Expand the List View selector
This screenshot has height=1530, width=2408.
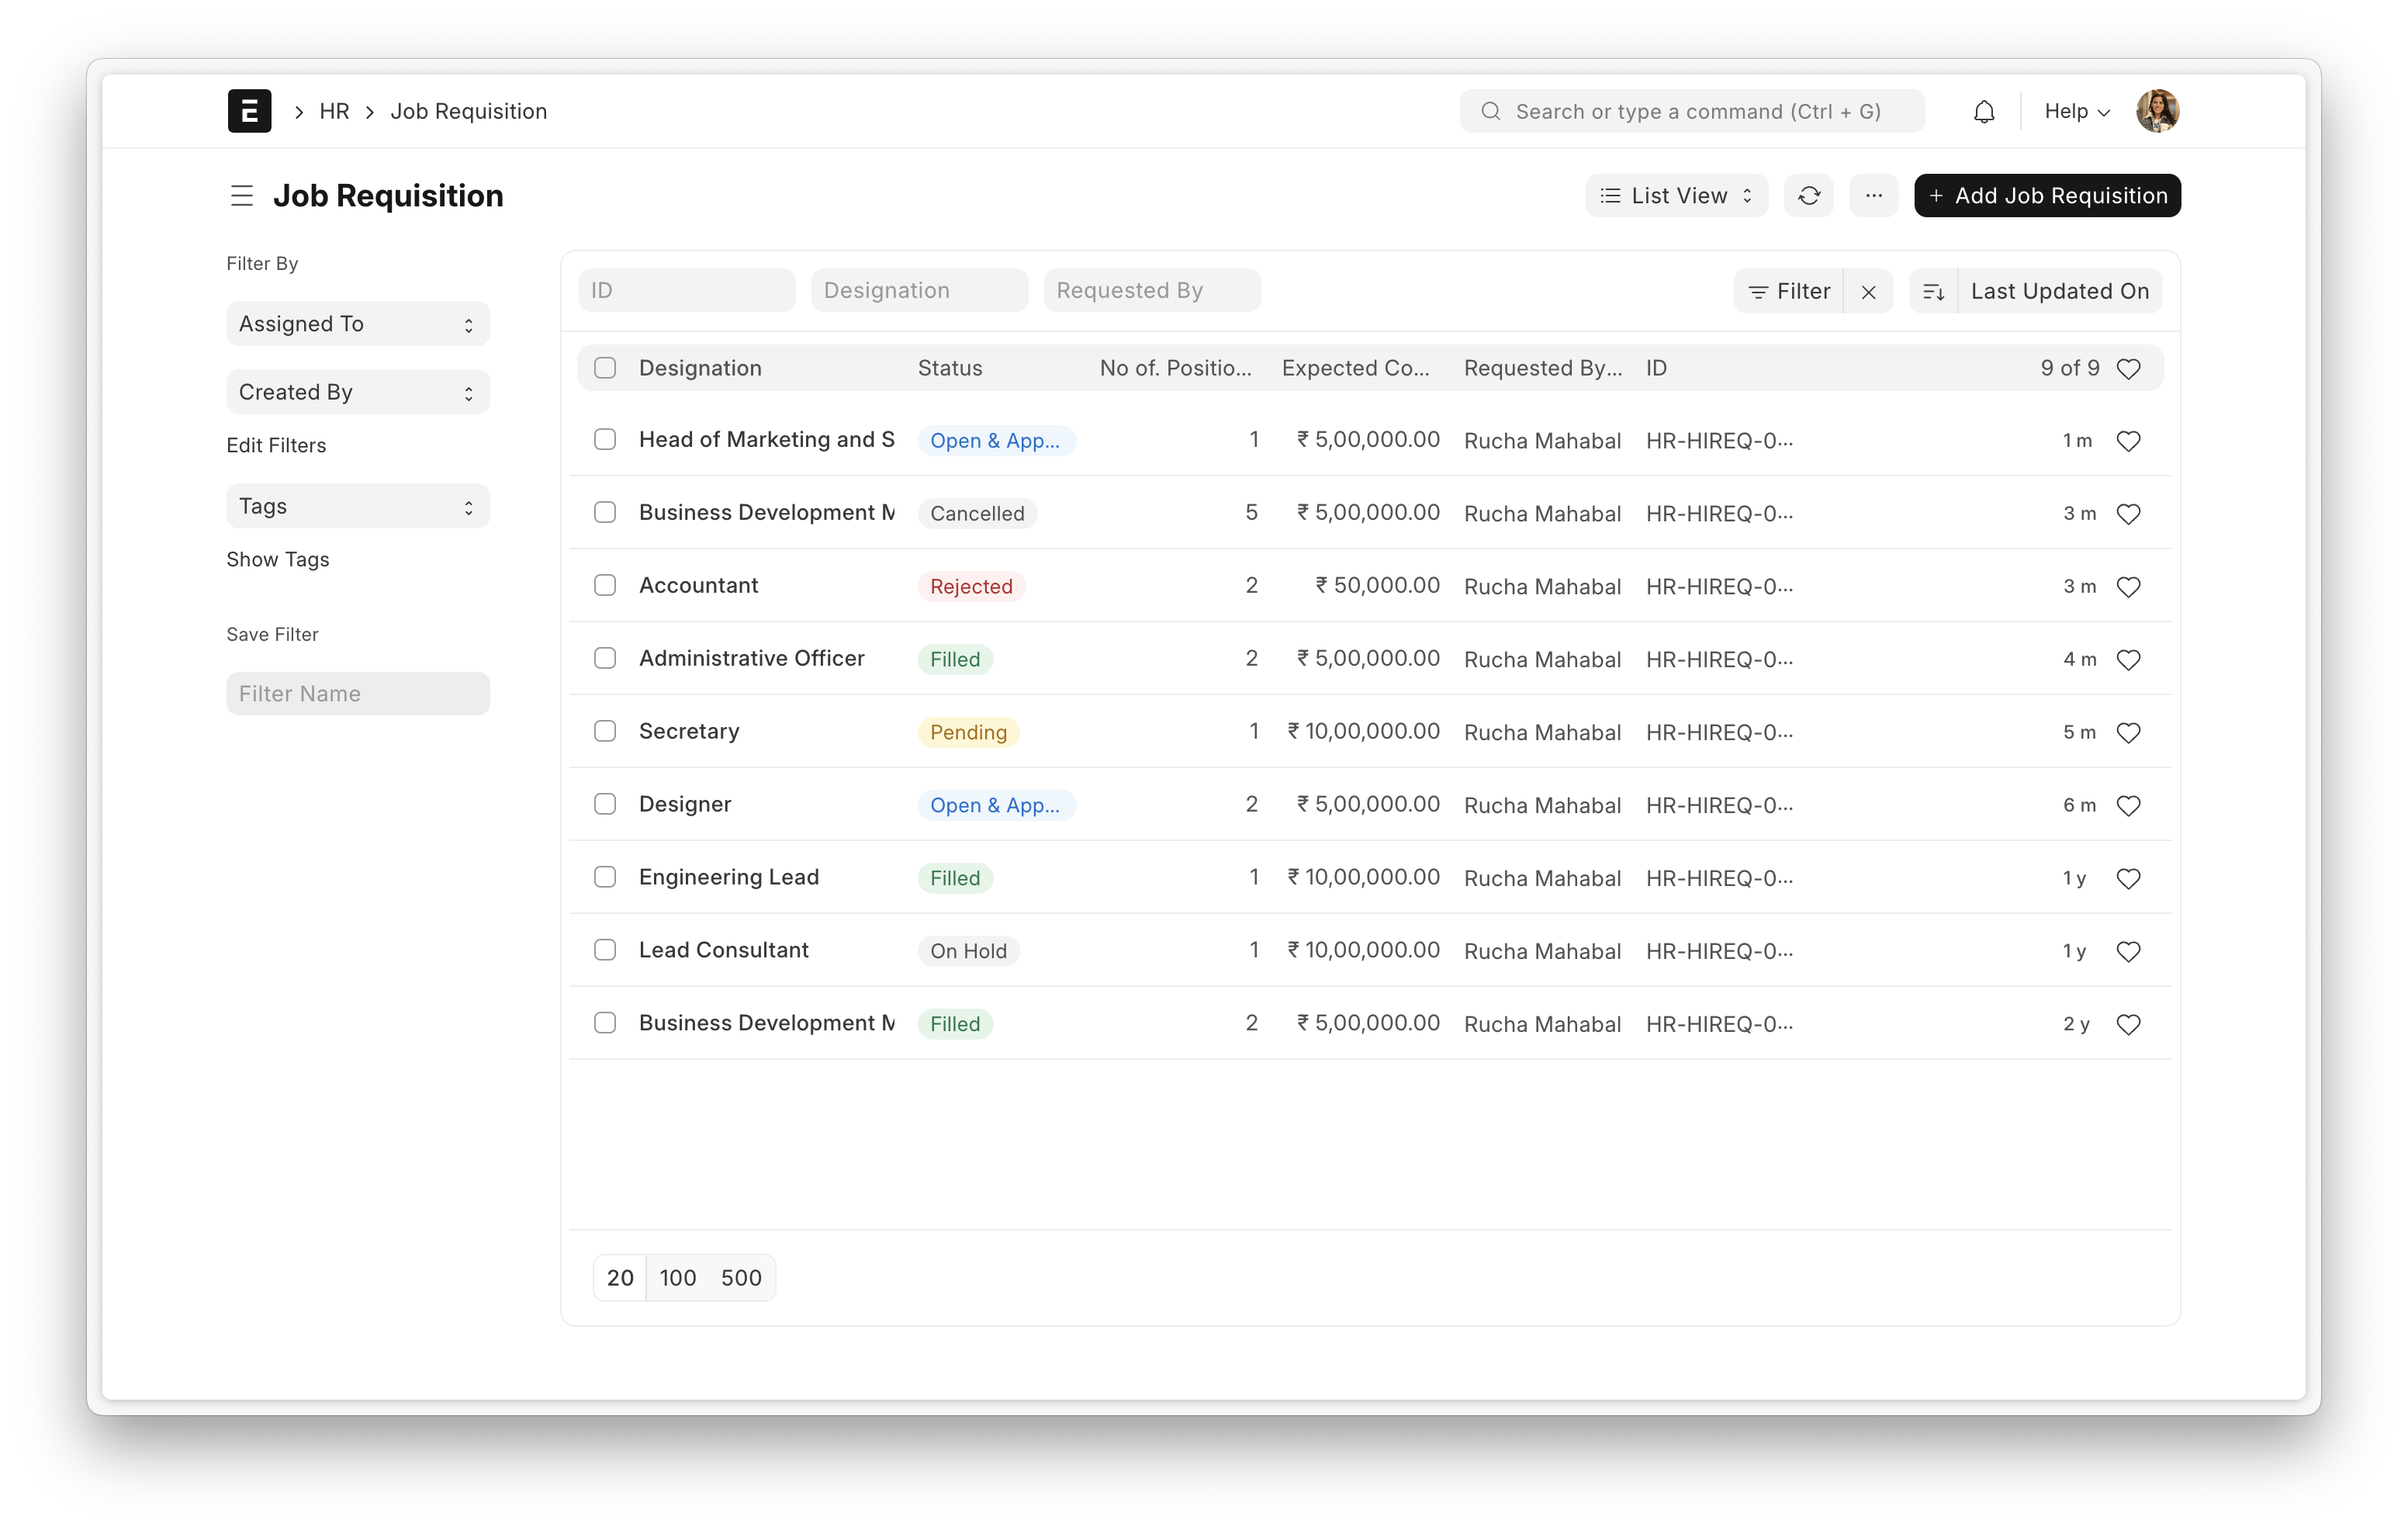click(x=1676, y=195)
